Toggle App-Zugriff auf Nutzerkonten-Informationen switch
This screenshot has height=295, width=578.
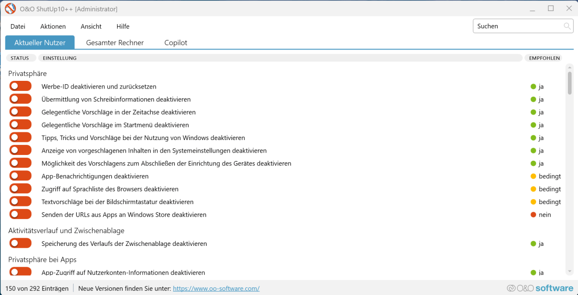(x=20, y=272)
